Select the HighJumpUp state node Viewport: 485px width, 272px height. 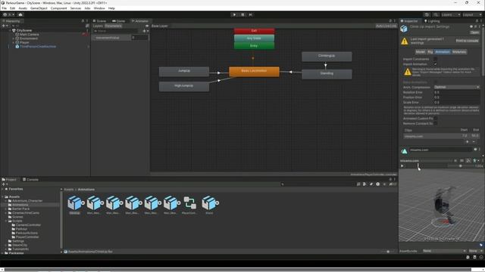(x=184, y=86)
